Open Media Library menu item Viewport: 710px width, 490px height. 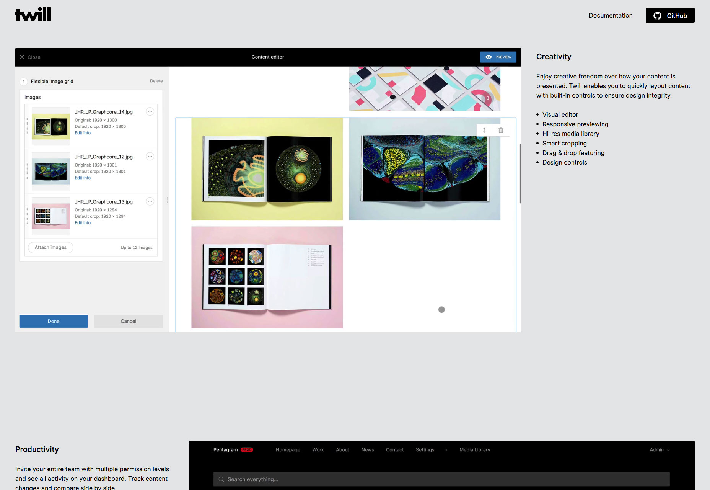pos(475,450)
